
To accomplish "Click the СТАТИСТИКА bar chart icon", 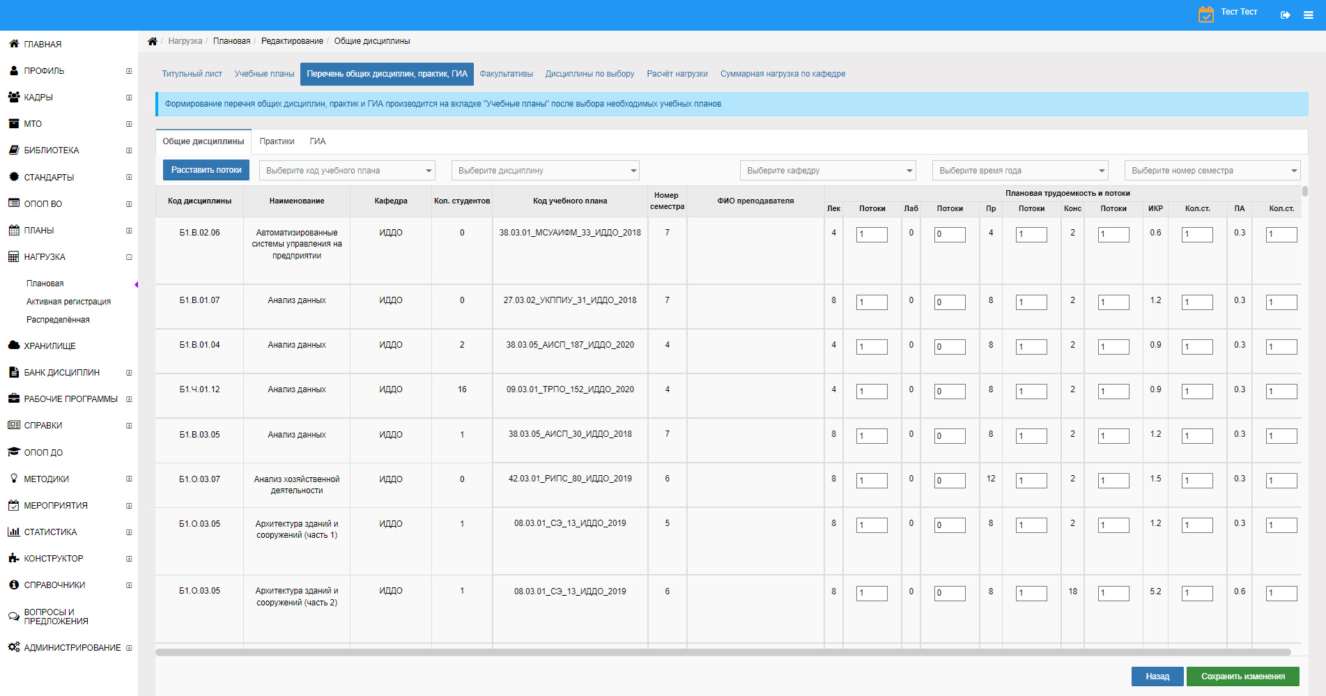I will tap(14, 532).
